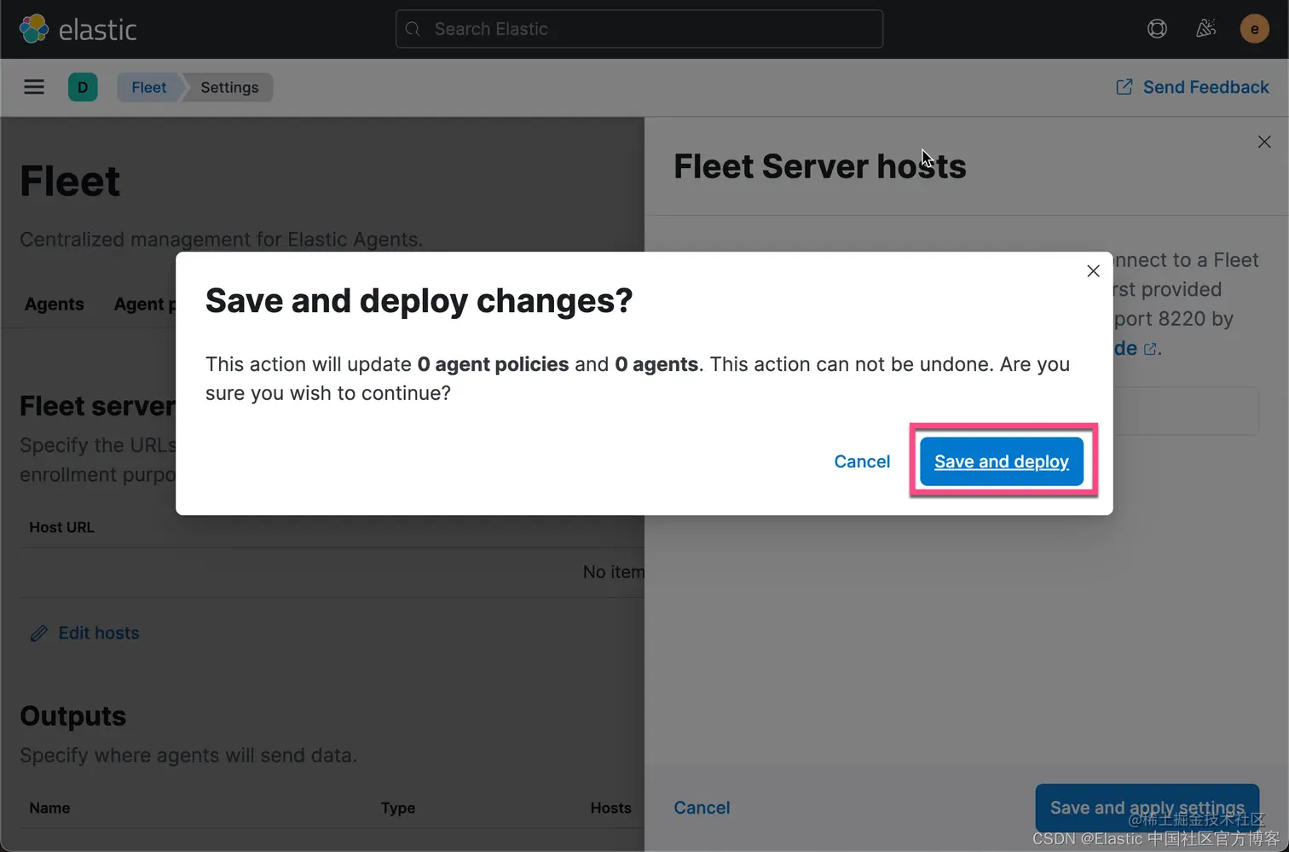Click the Name column header in Outputs
Image resolution: width=1289 pixels, height=852 pixels.
pyautogui.click(x=49, y=808)
